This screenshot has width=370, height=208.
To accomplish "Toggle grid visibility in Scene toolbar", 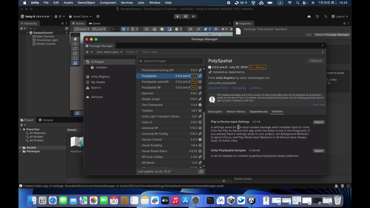I will coord(123,29).
